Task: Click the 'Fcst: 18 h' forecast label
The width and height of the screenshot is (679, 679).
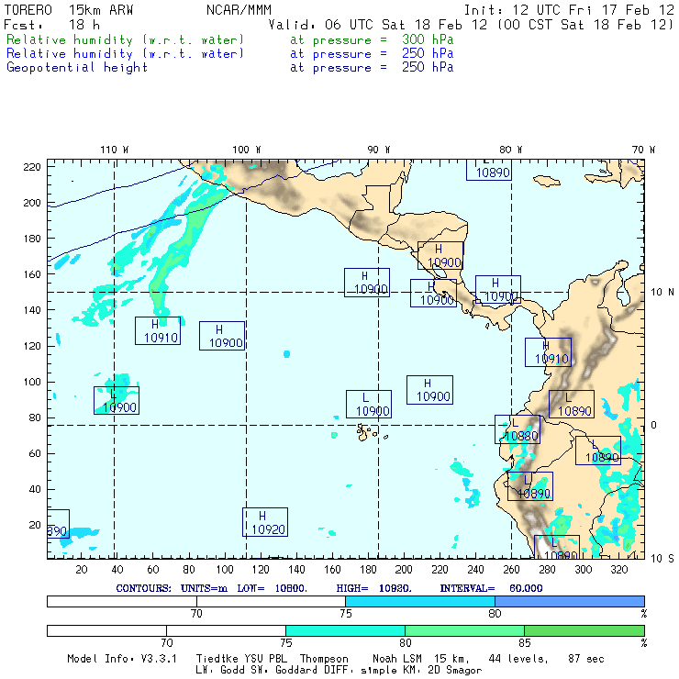Action: 52,25
